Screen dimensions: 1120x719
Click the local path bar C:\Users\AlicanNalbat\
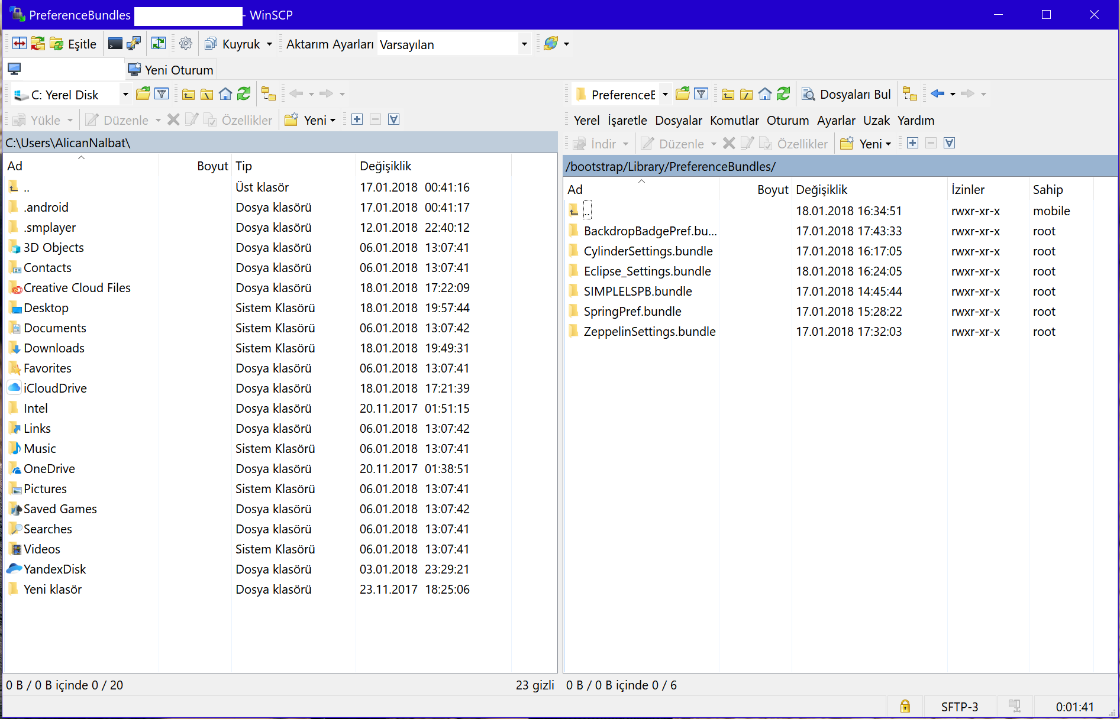coord(280,142)
